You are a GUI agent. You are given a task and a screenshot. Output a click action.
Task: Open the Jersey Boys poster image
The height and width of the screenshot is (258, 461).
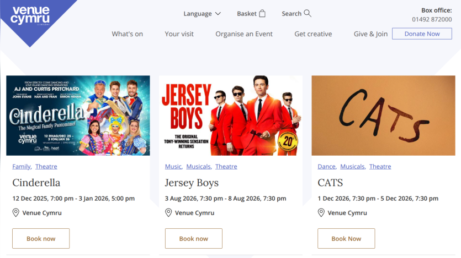point(231,116)
